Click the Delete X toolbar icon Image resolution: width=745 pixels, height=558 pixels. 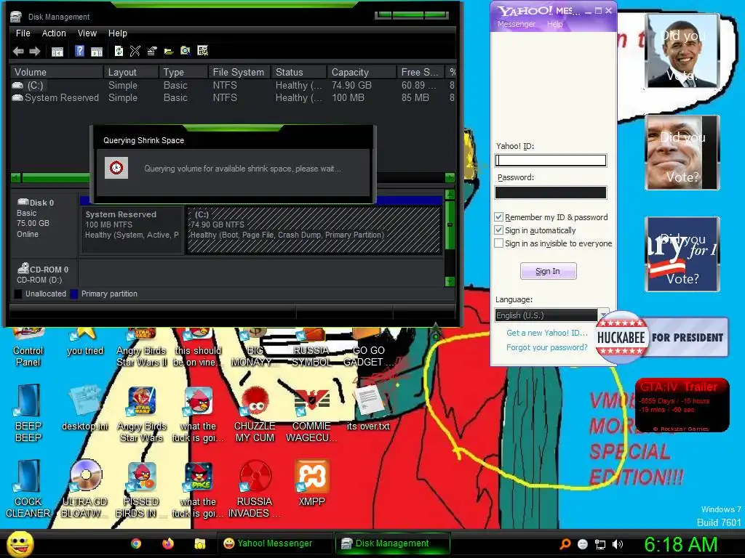(x=135, y=51)
